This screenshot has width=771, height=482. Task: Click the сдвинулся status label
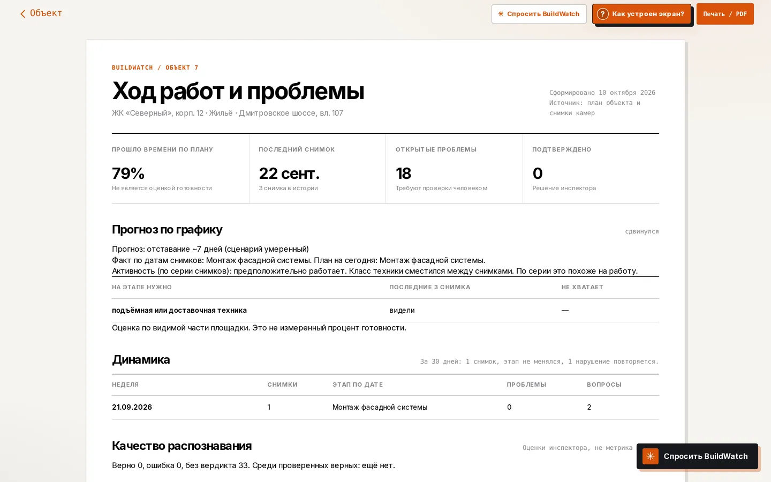coord(642,231)
